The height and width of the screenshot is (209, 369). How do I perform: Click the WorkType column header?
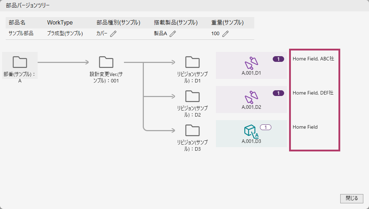pyautogui.click(x=60, y=23)
